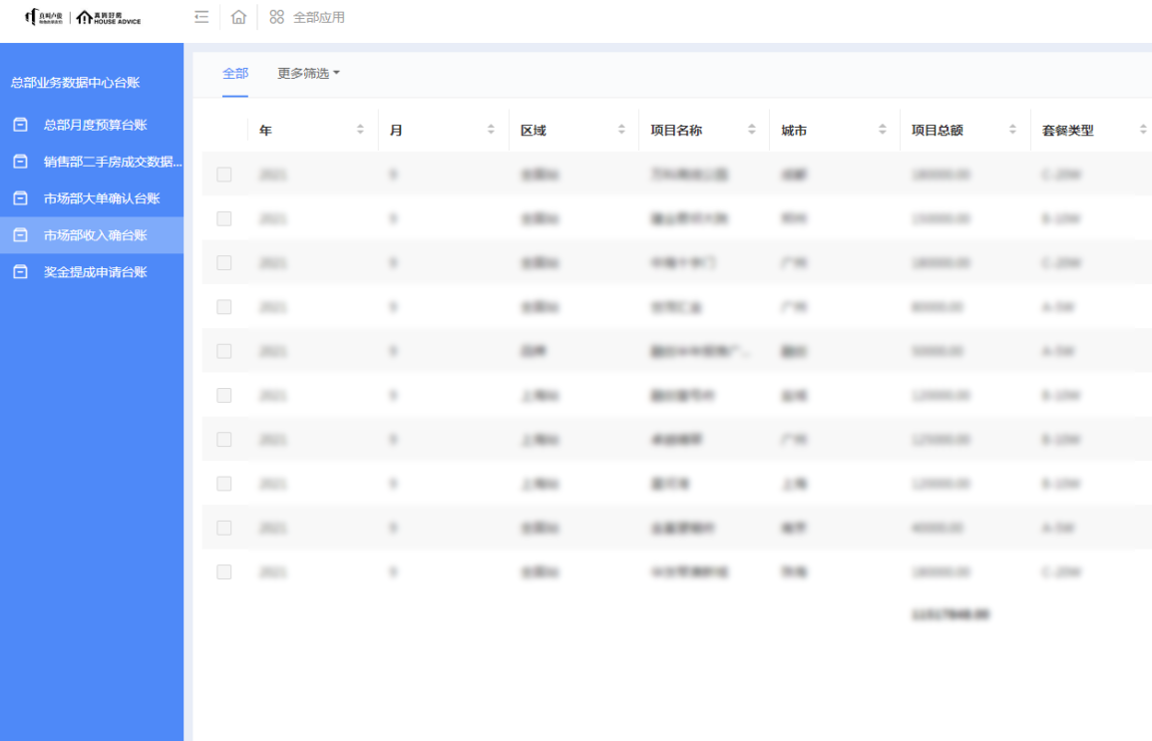
Task: Switch to the 全部 tab
Action: (x=235, y=73)
